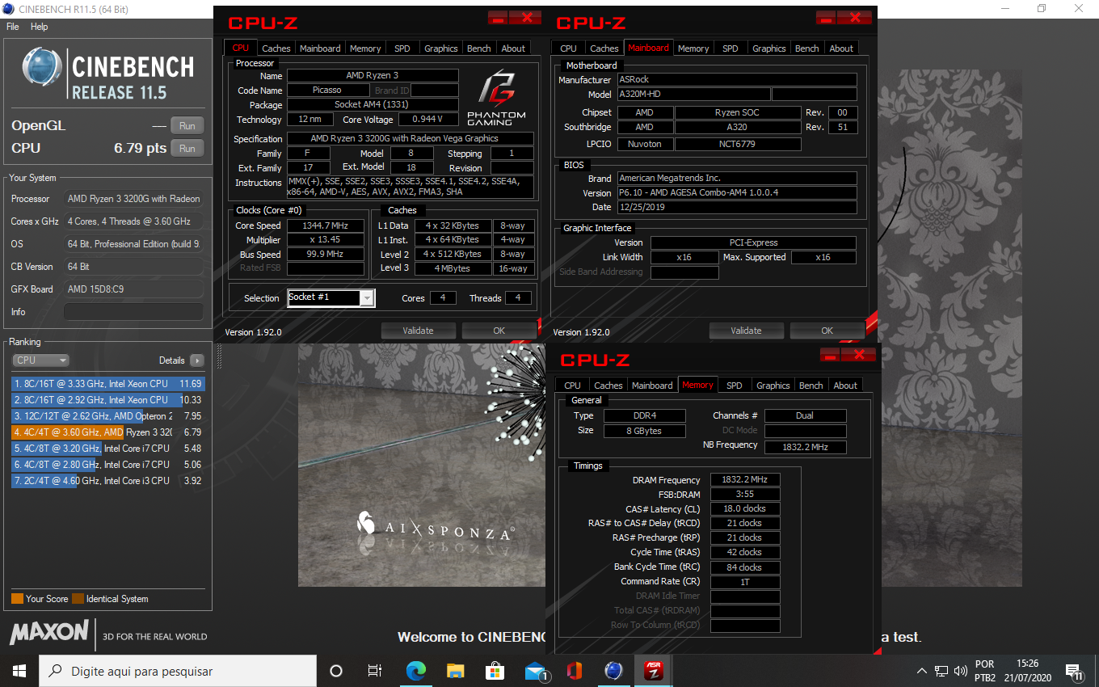Minimize the Memory CPU-Z window
This screenshot has width=1099, height=687.
pos(830,355)
